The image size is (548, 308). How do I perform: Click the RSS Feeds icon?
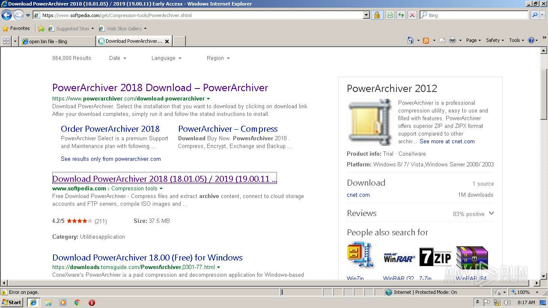[x=426, y=40]
